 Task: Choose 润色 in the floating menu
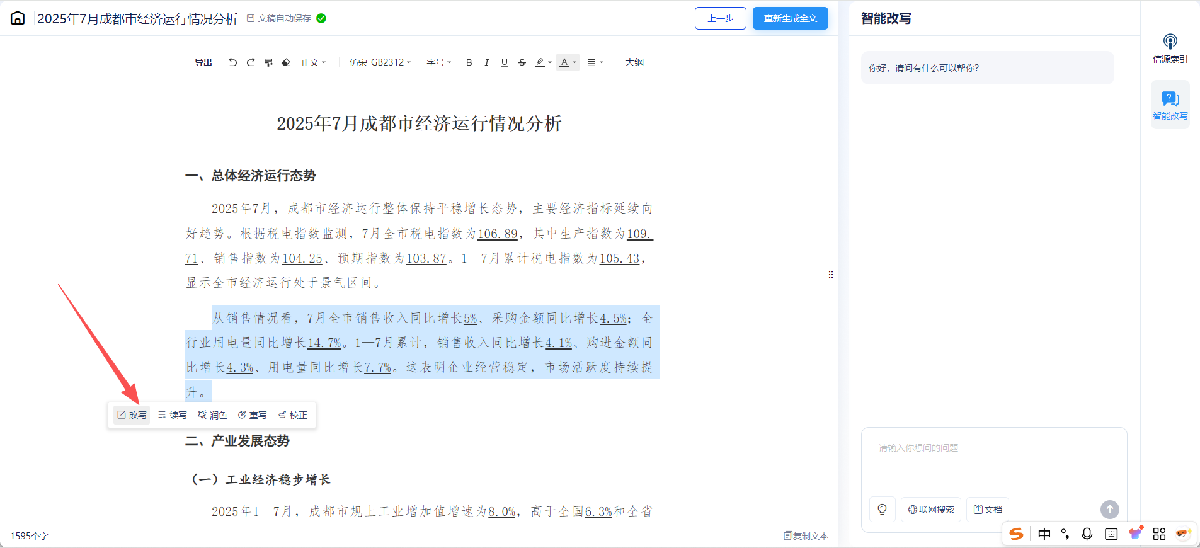pos(212,415)
